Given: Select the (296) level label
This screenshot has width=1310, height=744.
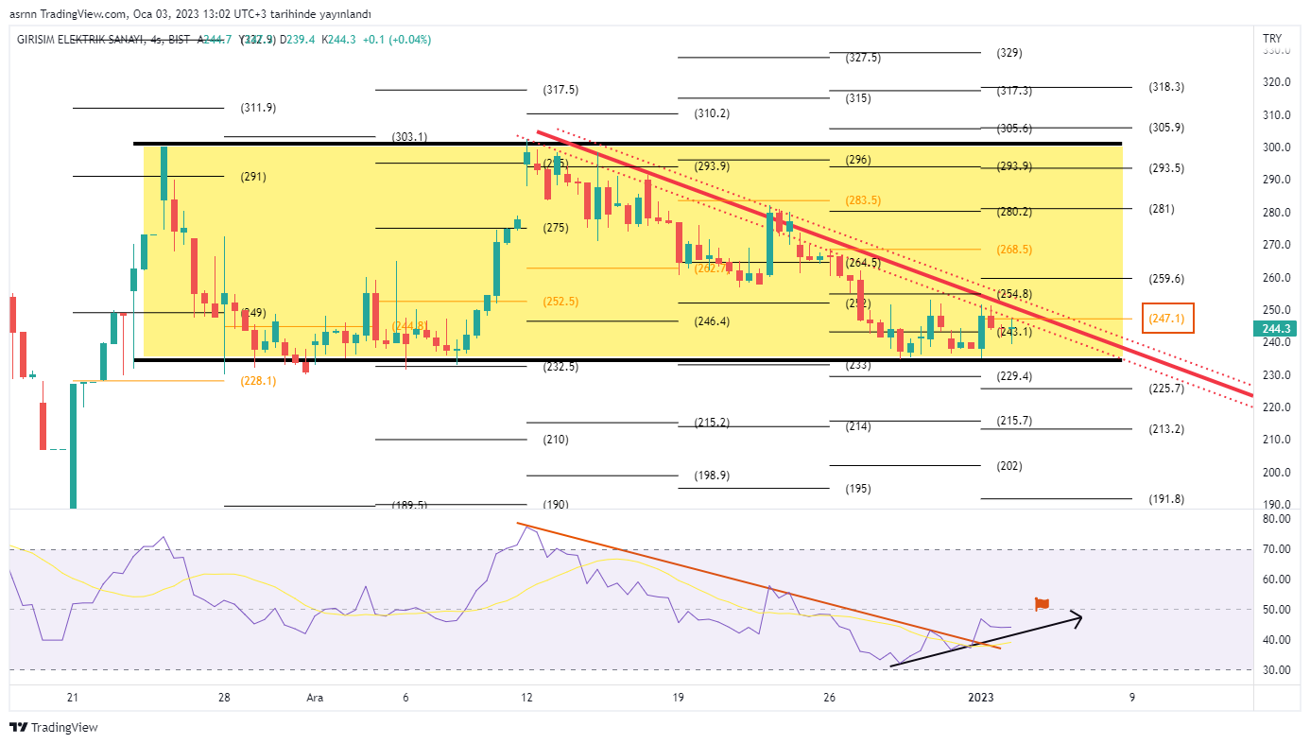Looking at the screenshot, I should pos(858,160).
